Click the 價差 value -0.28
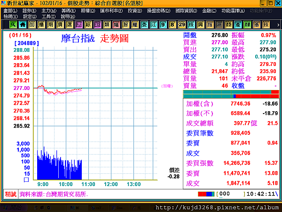Image resolution: width=282 pixels, height=212 pixels. [173, 177]
